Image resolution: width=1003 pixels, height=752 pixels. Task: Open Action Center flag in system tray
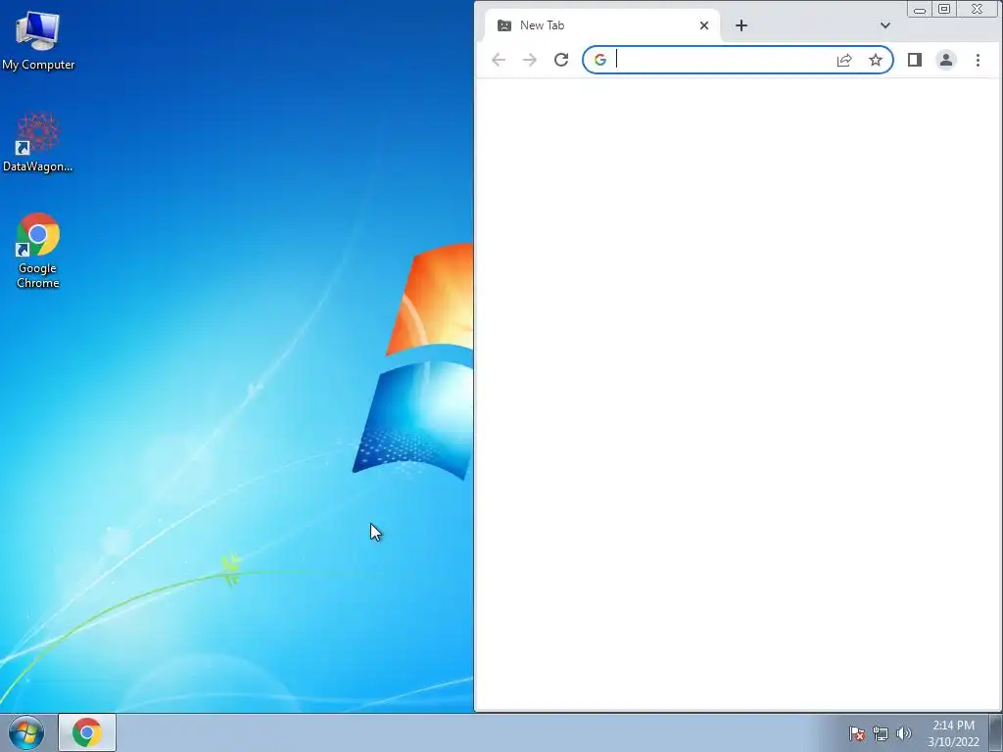tap(856, 733)
